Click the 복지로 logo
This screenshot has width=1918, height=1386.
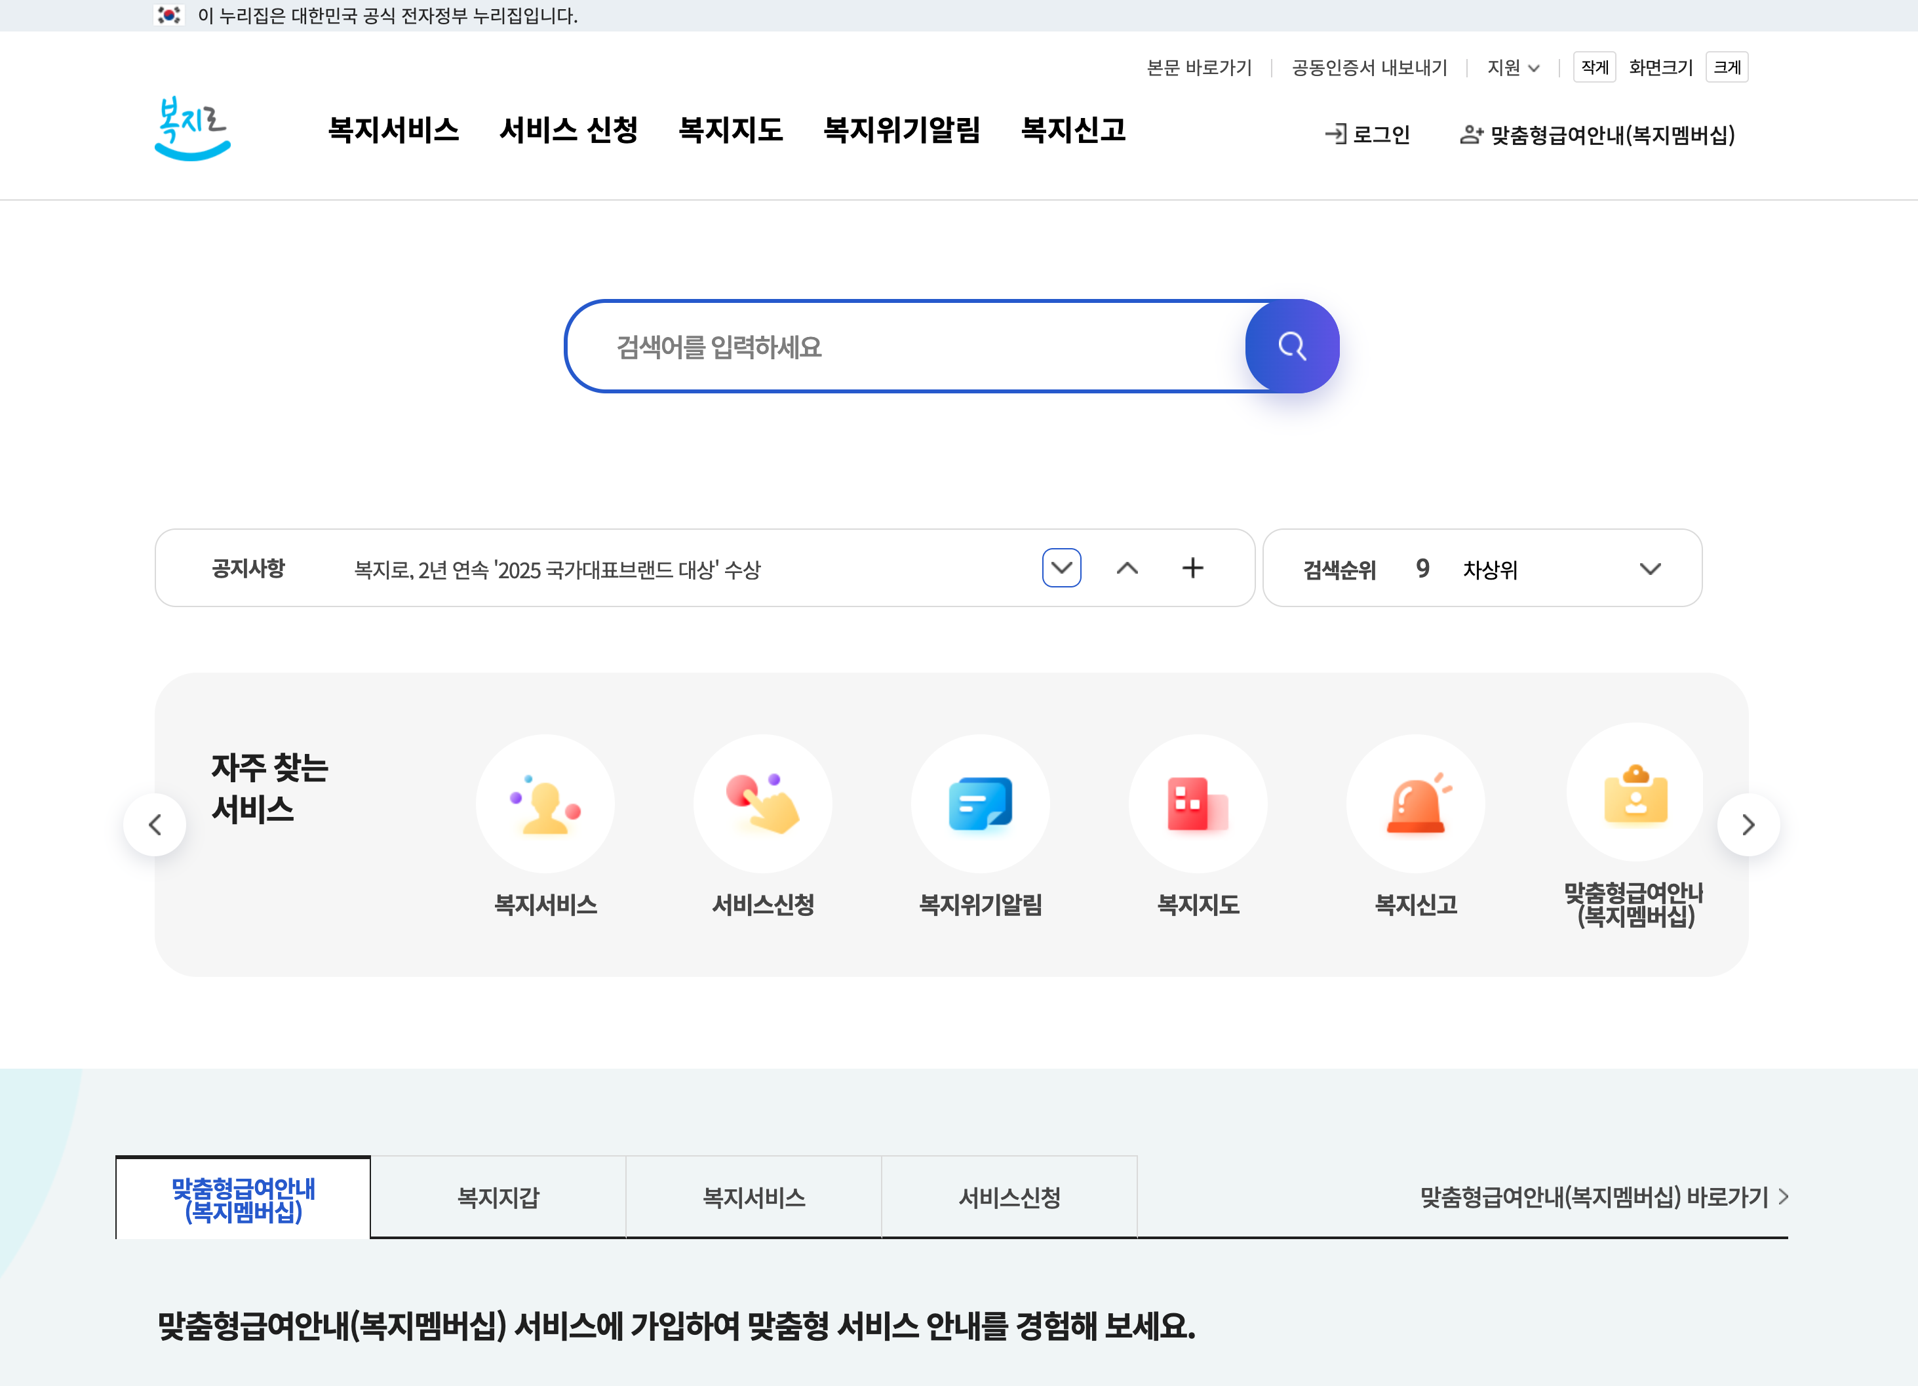click(193, 129)
